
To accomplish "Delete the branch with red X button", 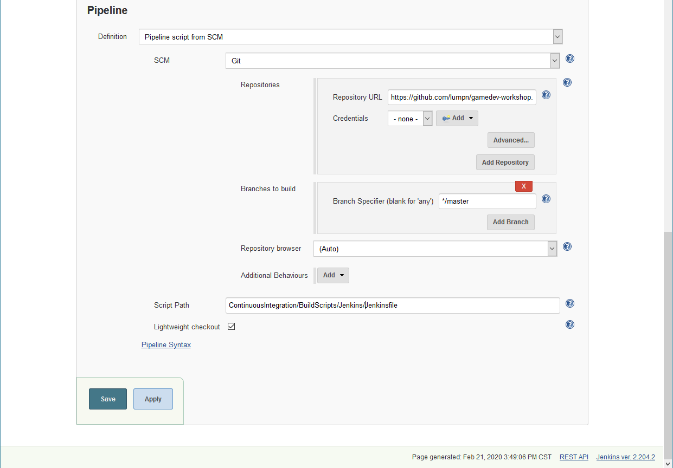I will click(x=524, y=186).
